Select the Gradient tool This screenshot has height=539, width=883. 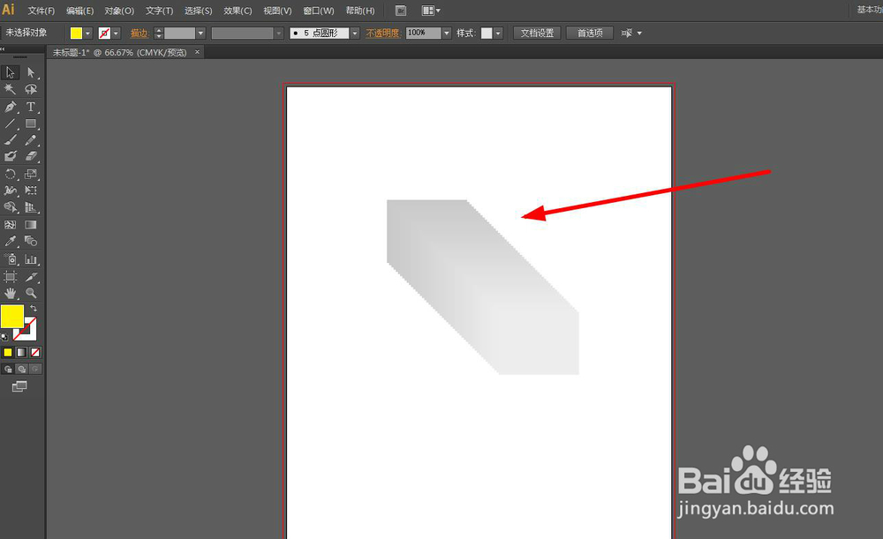click(31, 224)
